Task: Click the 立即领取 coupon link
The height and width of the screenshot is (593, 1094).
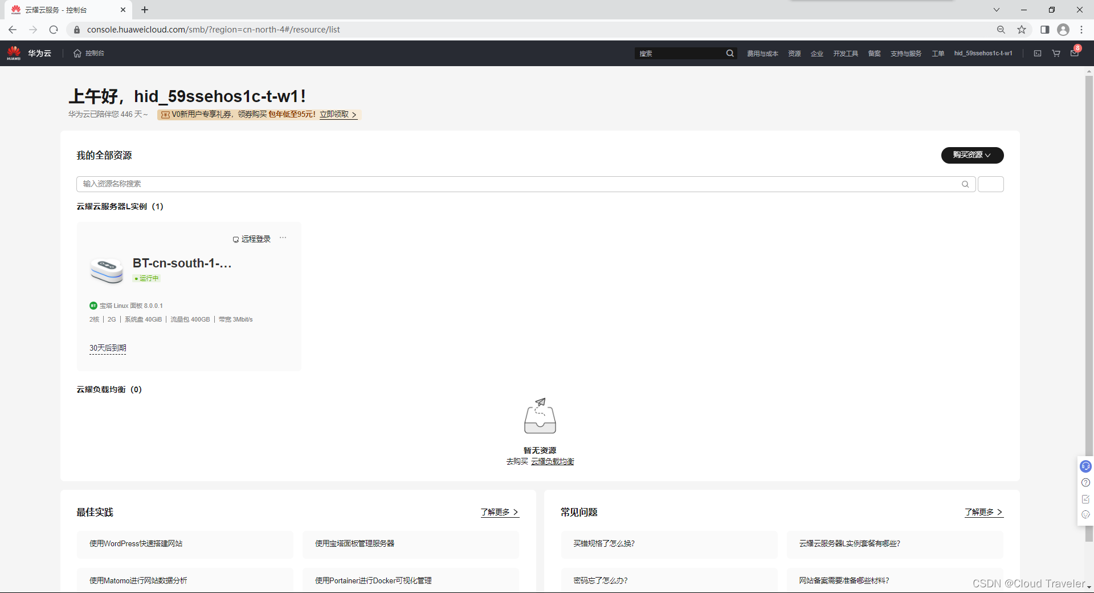Action: [338, 115]
